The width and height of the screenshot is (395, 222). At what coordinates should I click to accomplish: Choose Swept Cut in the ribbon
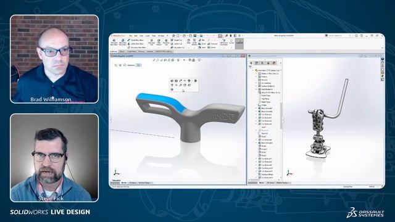176,40
